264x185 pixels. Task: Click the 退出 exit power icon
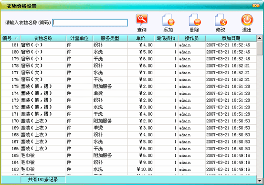247,20
